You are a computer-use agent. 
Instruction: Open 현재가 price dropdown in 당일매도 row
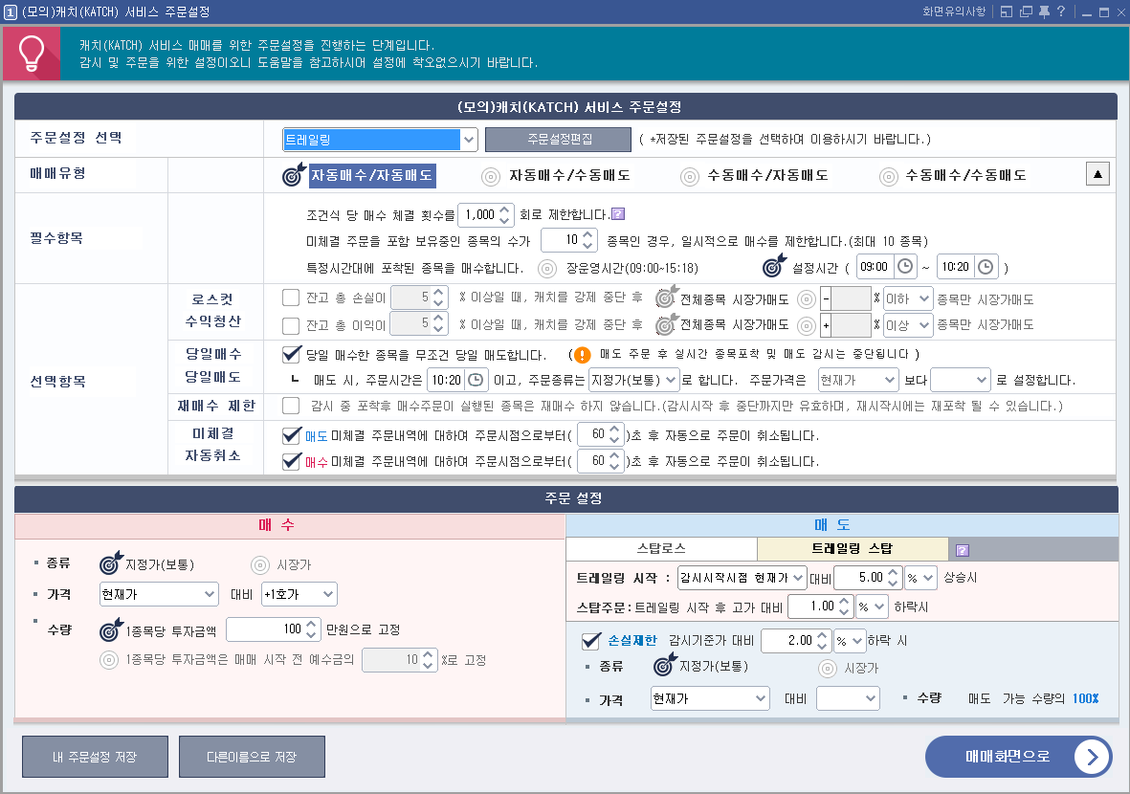pos(858,380)
